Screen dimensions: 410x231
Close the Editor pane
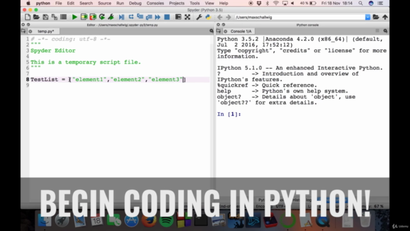click(23, 25)
